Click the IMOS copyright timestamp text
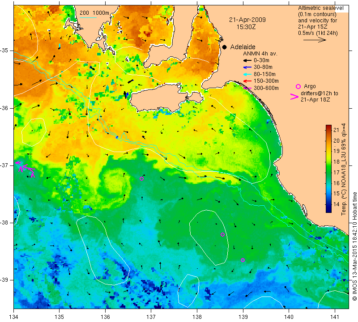The height and width of the screenshot is (322, 358). click(354, 246)
